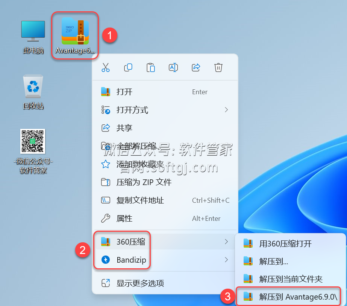
Task: Choose 显示更多选项 at menu bottom
Action: click(165, 283)
